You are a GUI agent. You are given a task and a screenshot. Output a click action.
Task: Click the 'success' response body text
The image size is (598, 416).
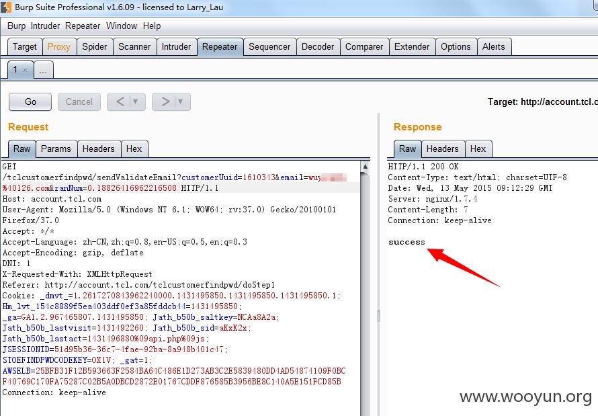tap(407, 242)
